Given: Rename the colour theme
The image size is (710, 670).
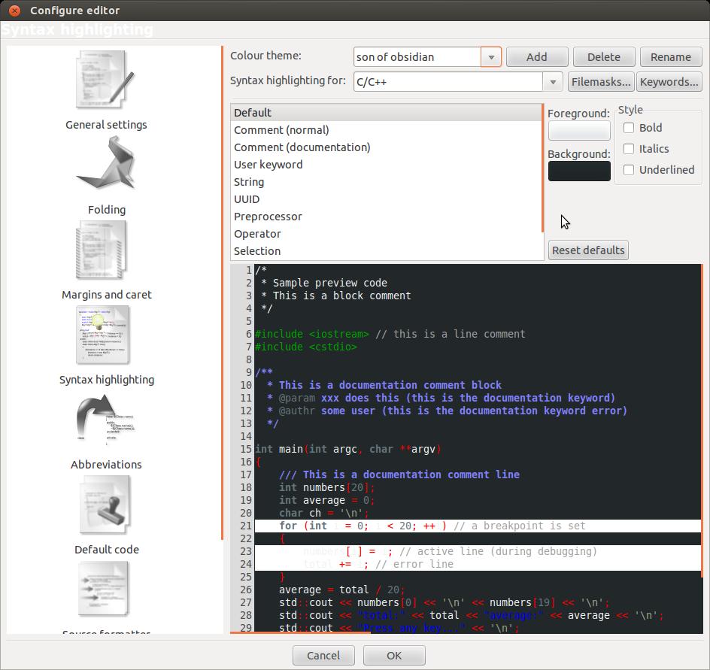Looking at the screenshot, I should pyautogui.click(x=671, y=57).
